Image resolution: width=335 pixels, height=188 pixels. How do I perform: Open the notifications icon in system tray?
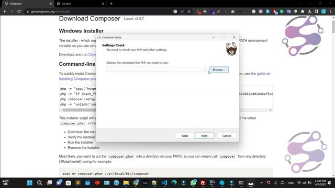(x=329, y=183)
